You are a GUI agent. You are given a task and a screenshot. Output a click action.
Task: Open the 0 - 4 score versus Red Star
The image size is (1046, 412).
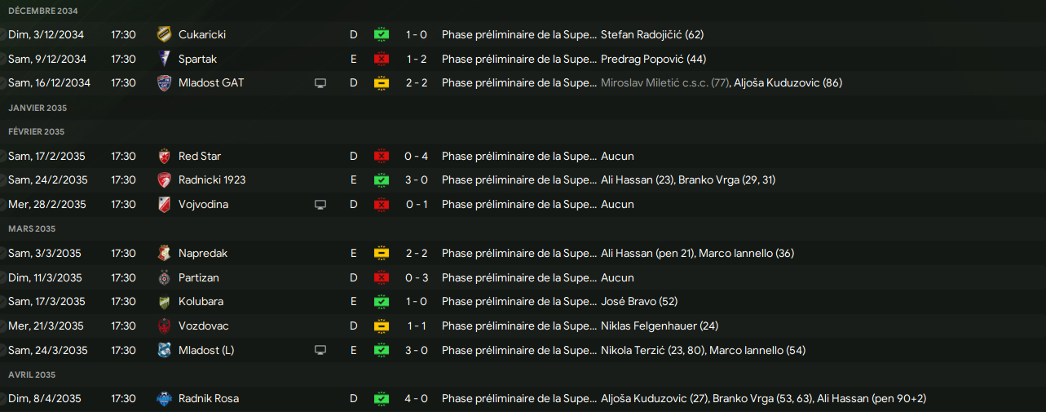[417, 156]
